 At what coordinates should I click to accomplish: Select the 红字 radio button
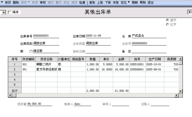pyautogui.click(x=167, y=24)
